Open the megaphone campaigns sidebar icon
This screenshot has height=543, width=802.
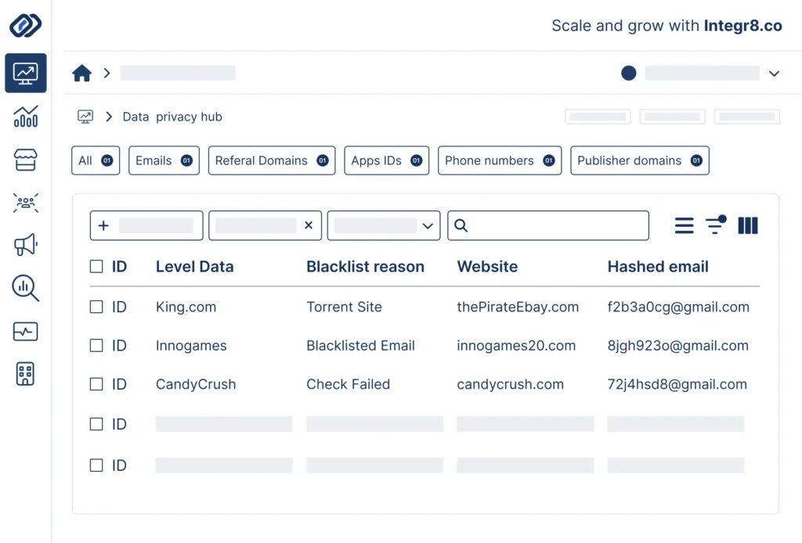click(26, 245)
